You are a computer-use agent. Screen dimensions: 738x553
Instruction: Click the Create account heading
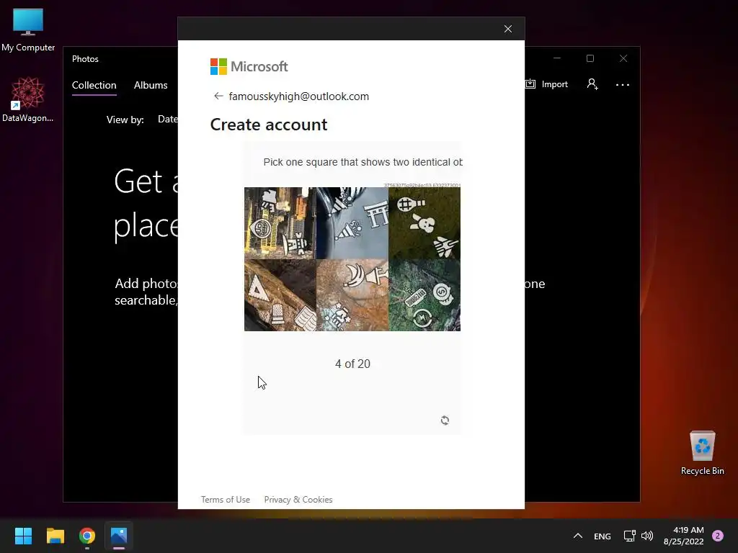click(x=269, y=125)
